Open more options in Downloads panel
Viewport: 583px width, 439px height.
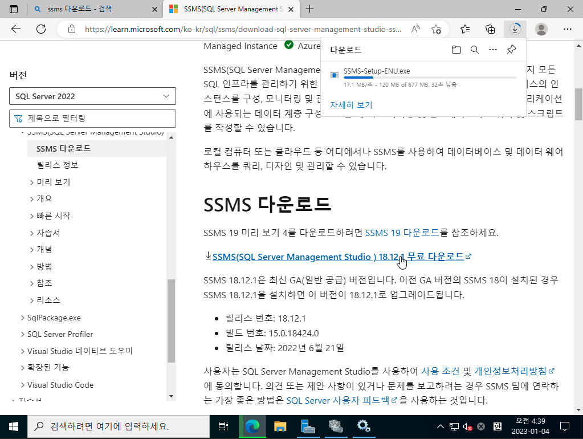pyautogui.click(x=492, y=50)
